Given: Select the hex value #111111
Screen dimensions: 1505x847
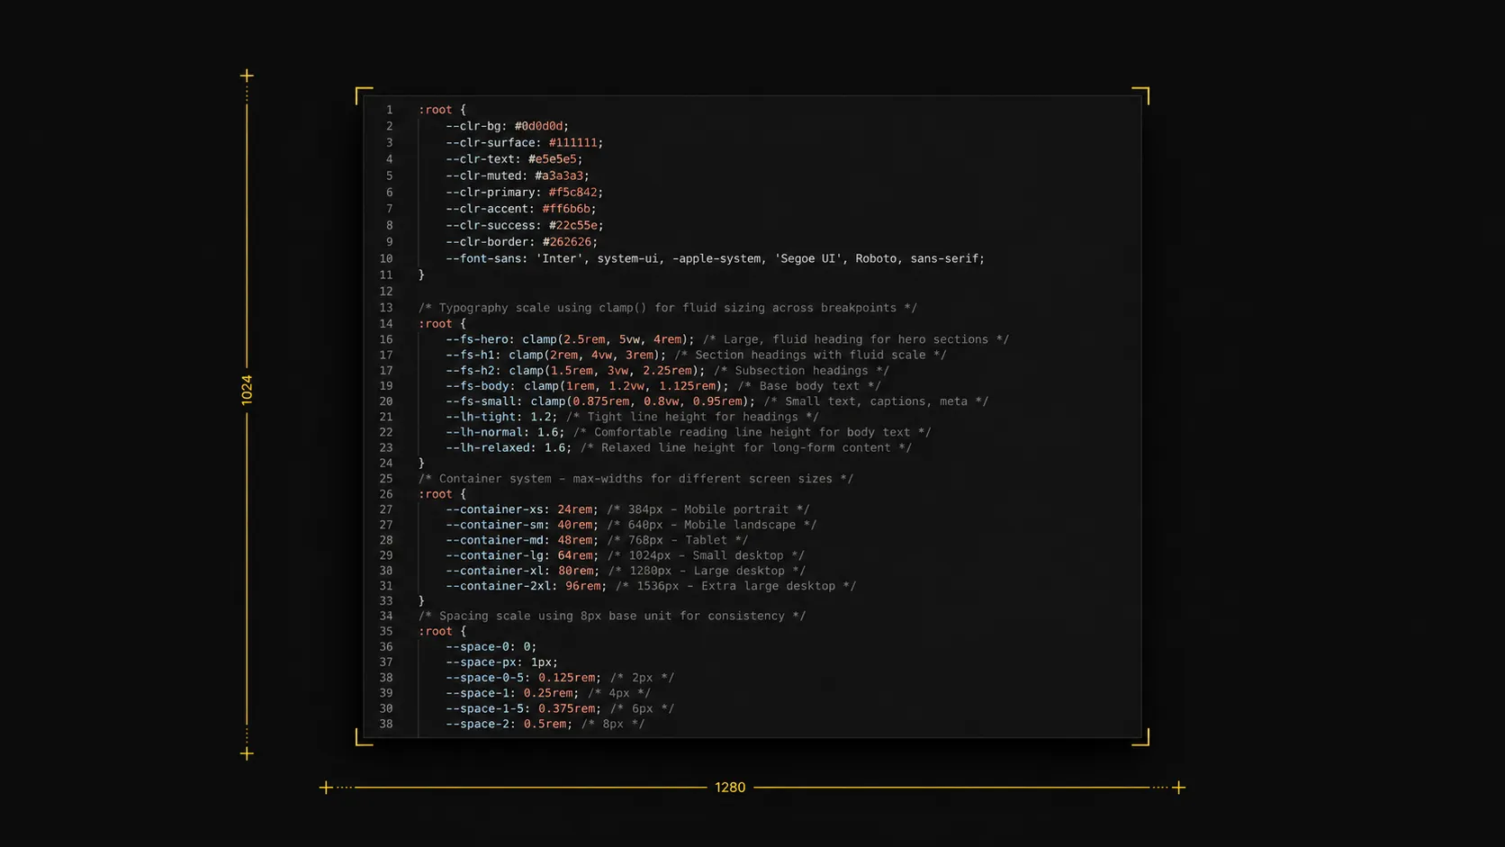Looking at the screenshot, I should click(x=572, y=142).
